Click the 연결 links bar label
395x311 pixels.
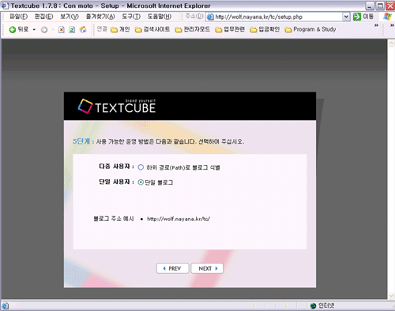point(102,29)
